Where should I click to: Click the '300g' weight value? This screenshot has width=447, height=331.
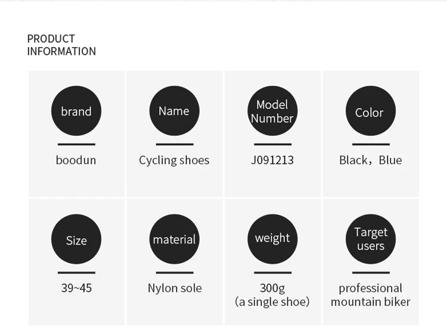pyautogui.click(x=272, y=288)
